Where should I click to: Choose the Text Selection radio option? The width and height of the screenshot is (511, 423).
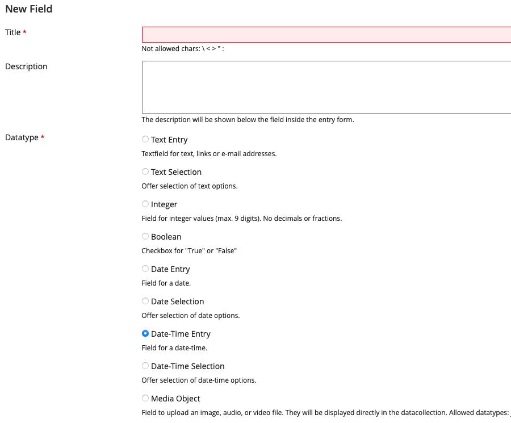pos(145,171)
